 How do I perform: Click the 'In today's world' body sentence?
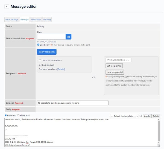point(57,119)
